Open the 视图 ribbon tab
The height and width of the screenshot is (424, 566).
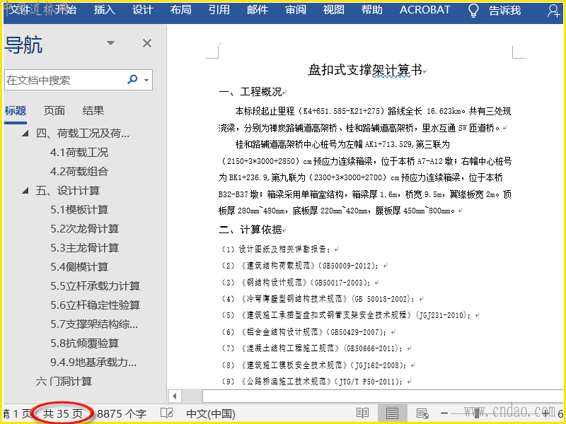[x=333, y=10]
